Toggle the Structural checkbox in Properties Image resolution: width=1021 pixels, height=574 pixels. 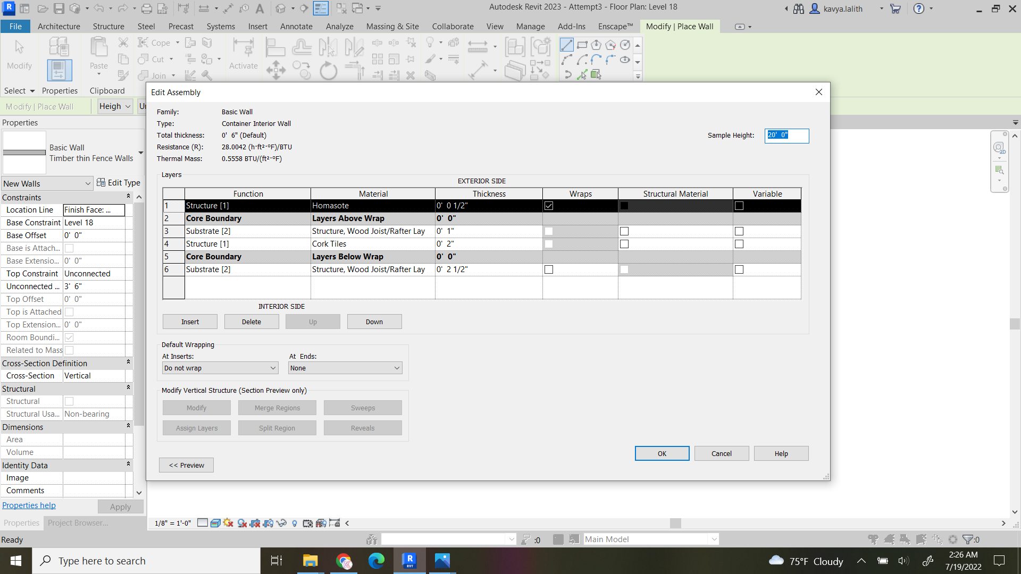coord(69,401)
